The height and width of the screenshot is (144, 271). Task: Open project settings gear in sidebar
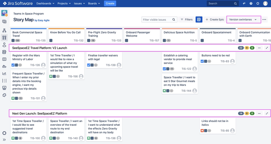(x=4, y=133)
